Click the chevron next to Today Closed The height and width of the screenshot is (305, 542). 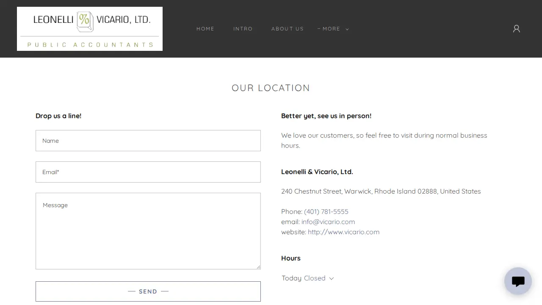(332, 278)
